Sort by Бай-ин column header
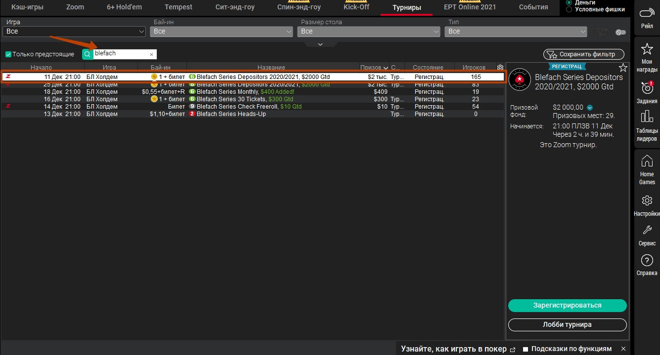The height and width of the screenshot is (355, 660). (161, 67)
